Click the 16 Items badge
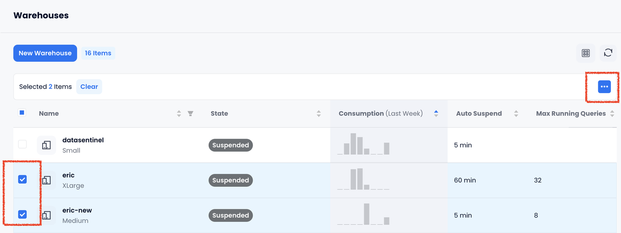The width and height of the screenshot is (621, 233). [98, 53]
